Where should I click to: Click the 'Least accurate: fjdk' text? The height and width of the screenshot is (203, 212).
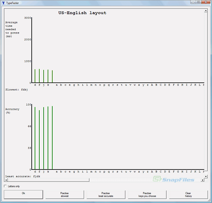click(x=23, y=176)
